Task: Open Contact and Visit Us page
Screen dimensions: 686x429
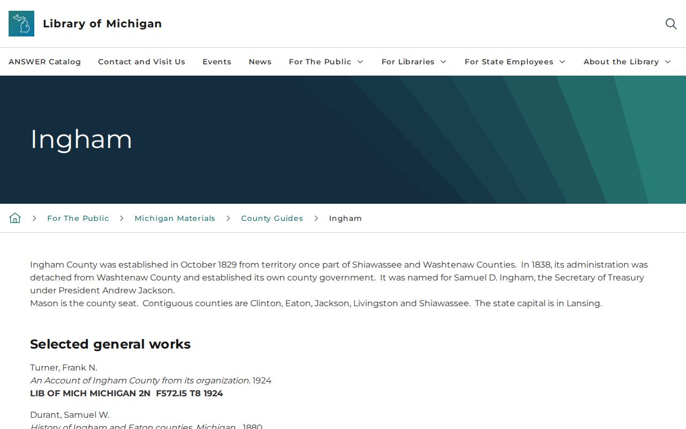Action: [x=141, y=62]
